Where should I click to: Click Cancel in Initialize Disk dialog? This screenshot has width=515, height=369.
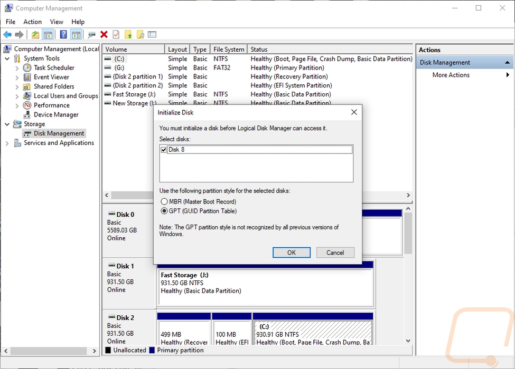(x=335, y=253)
